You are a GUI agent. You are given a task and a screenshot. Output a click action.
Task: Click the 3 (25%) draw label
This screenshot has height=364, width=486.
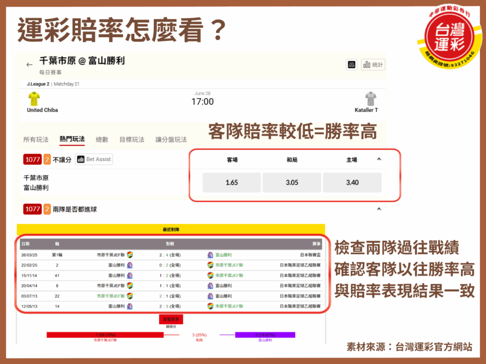[x=199, y=335]
